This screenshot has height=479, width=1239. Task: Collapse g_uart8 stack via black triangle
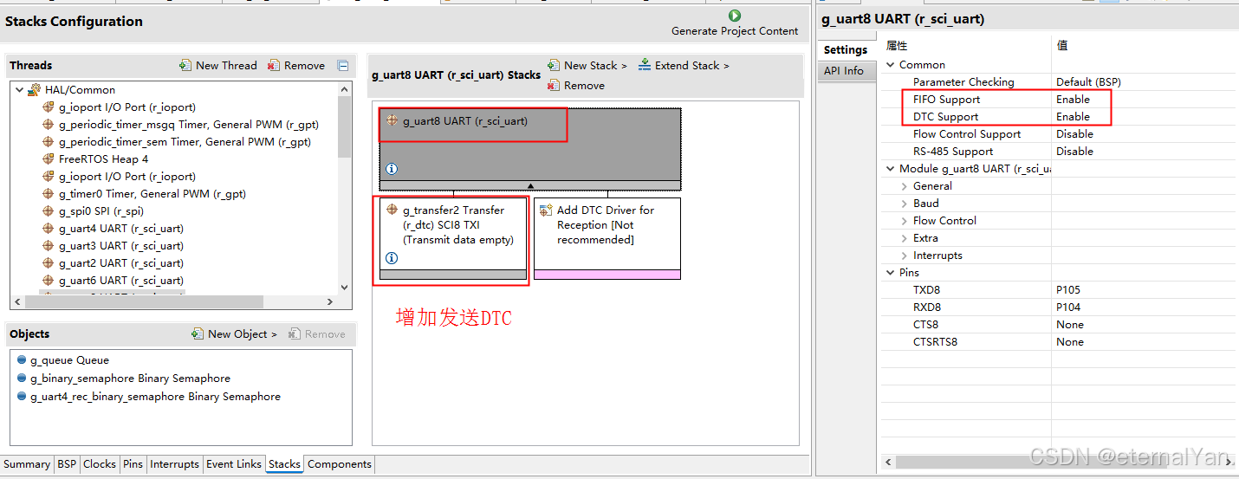[x=530, y=185]
